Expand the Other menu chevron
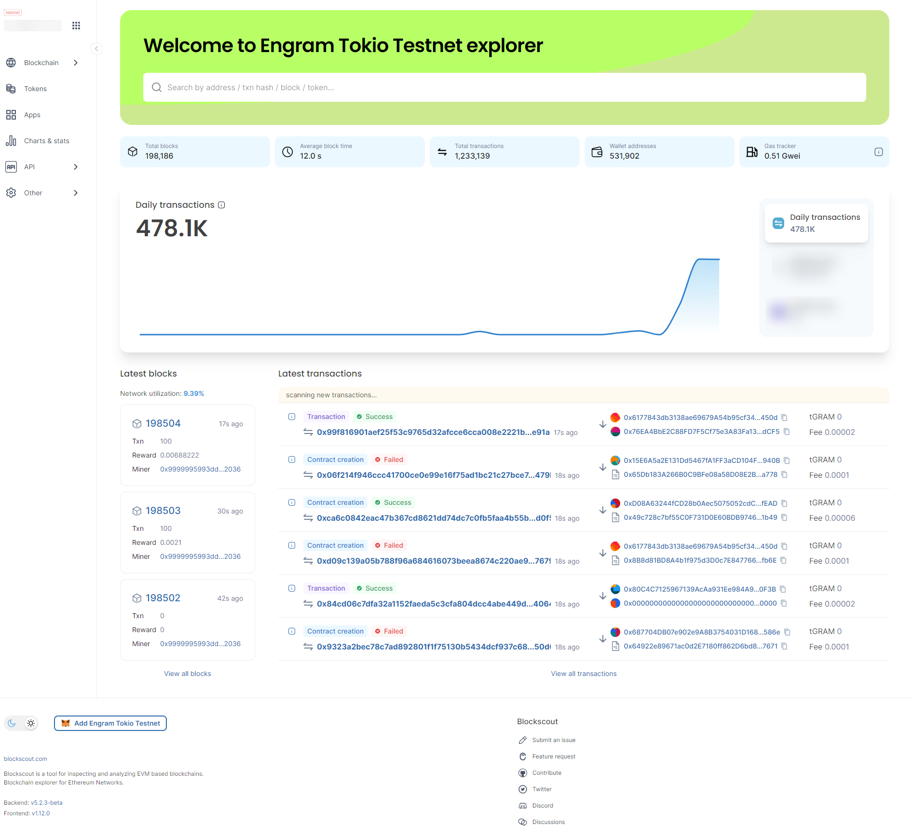The height and width of the screenshot is (838, 912). (76, 193)
